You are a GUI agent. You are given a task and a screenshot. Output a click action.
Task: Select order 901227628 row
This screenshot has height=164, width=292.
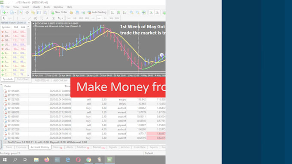(84, 99)
